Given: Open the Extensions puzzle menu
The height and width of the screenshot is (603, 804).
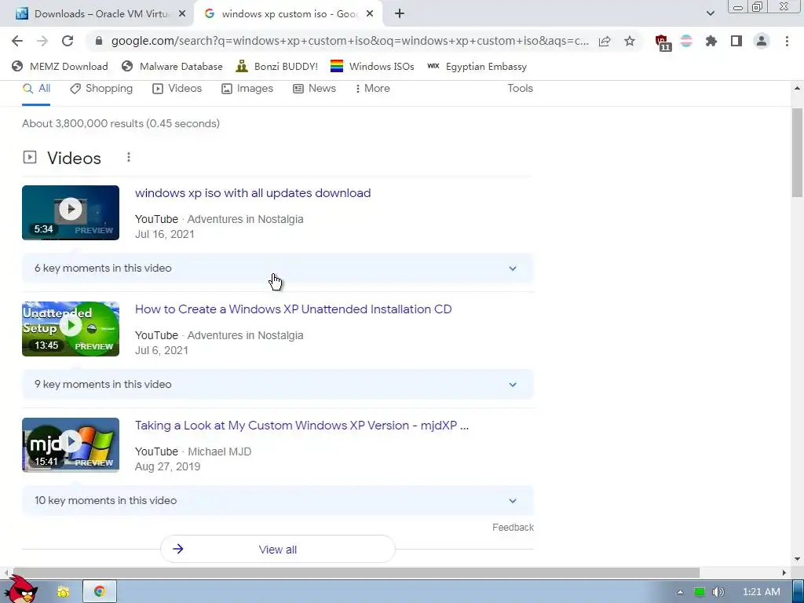Looking at the screenshot, I should [711, 41].
